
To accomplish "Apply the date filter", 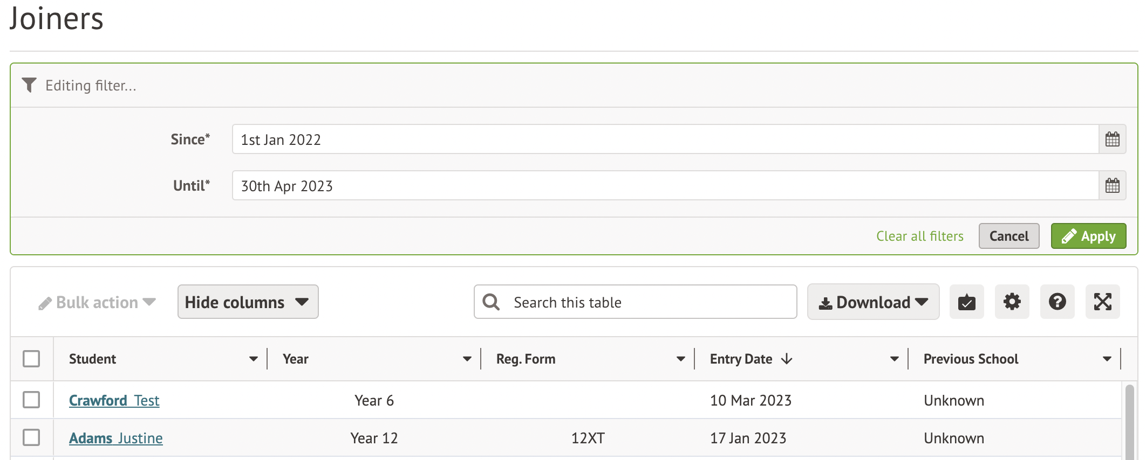I will [1088, 236].
